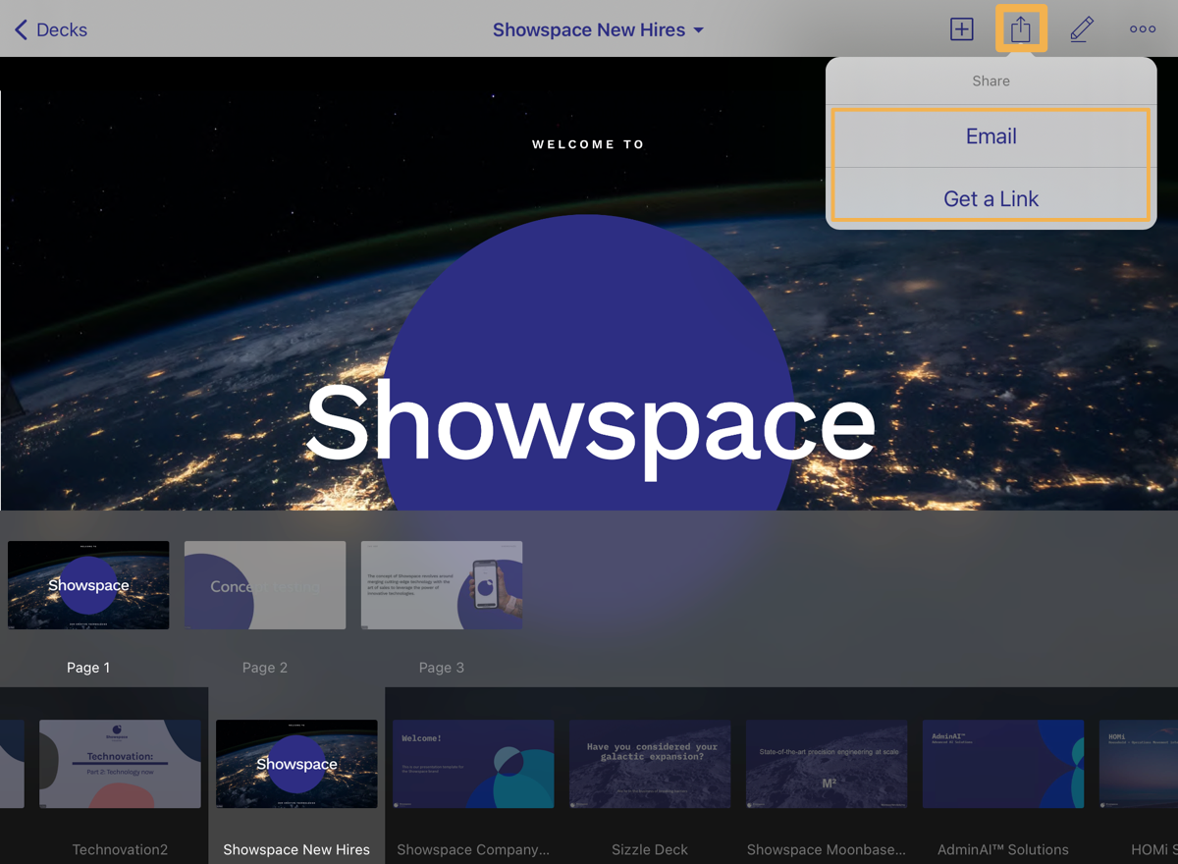Open the Showspace Company deck thumbnail

coord(473,764)
